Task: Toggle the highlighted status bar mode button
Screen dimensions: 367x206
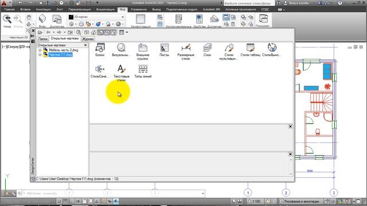Action: tap(116, 201)
